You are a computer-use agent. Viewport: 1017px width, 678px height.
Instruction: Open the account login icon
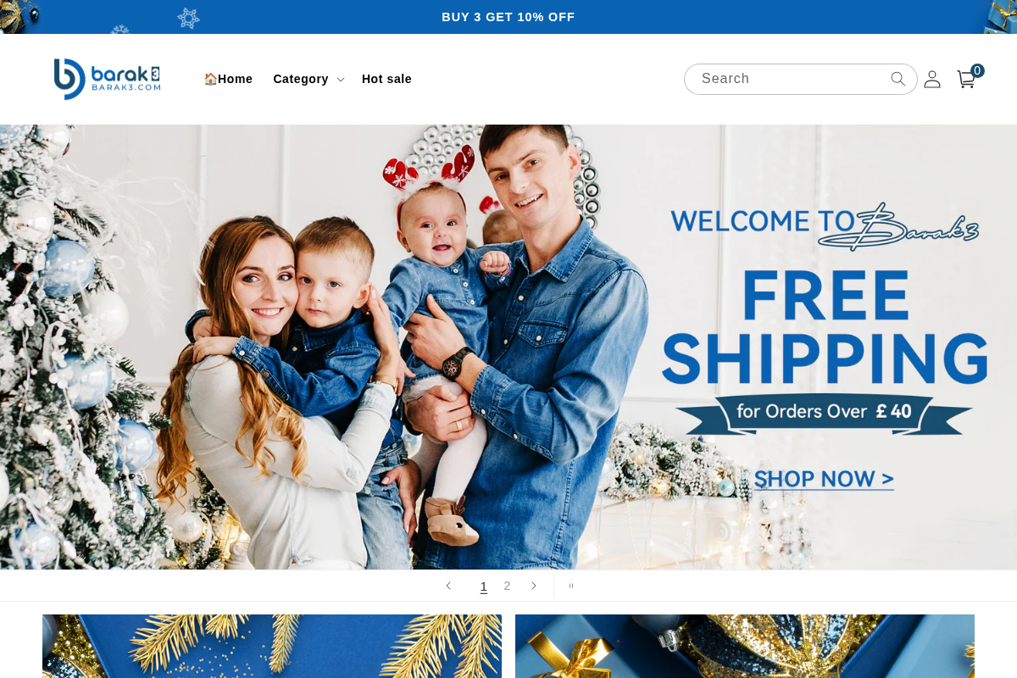[x=932, y=79]
